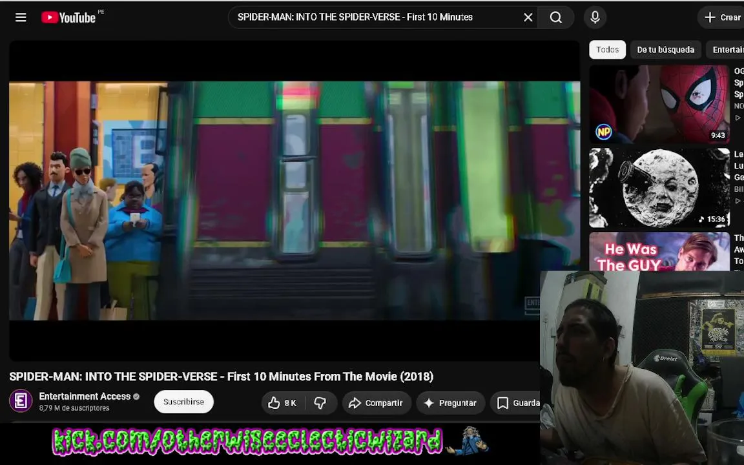This screenshot has height=465, width=744.
Task: Open the hamburger guide menu
Action: [x=21, y=17]
